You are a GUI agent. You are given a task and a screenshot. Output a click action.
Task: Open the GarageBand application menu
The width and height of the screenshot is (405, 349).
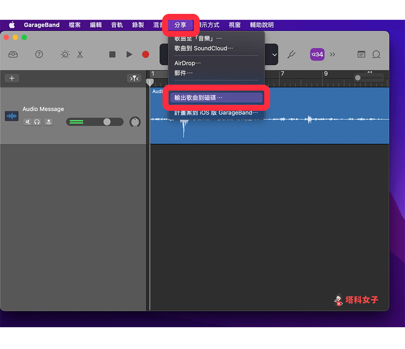coord(42,25)
